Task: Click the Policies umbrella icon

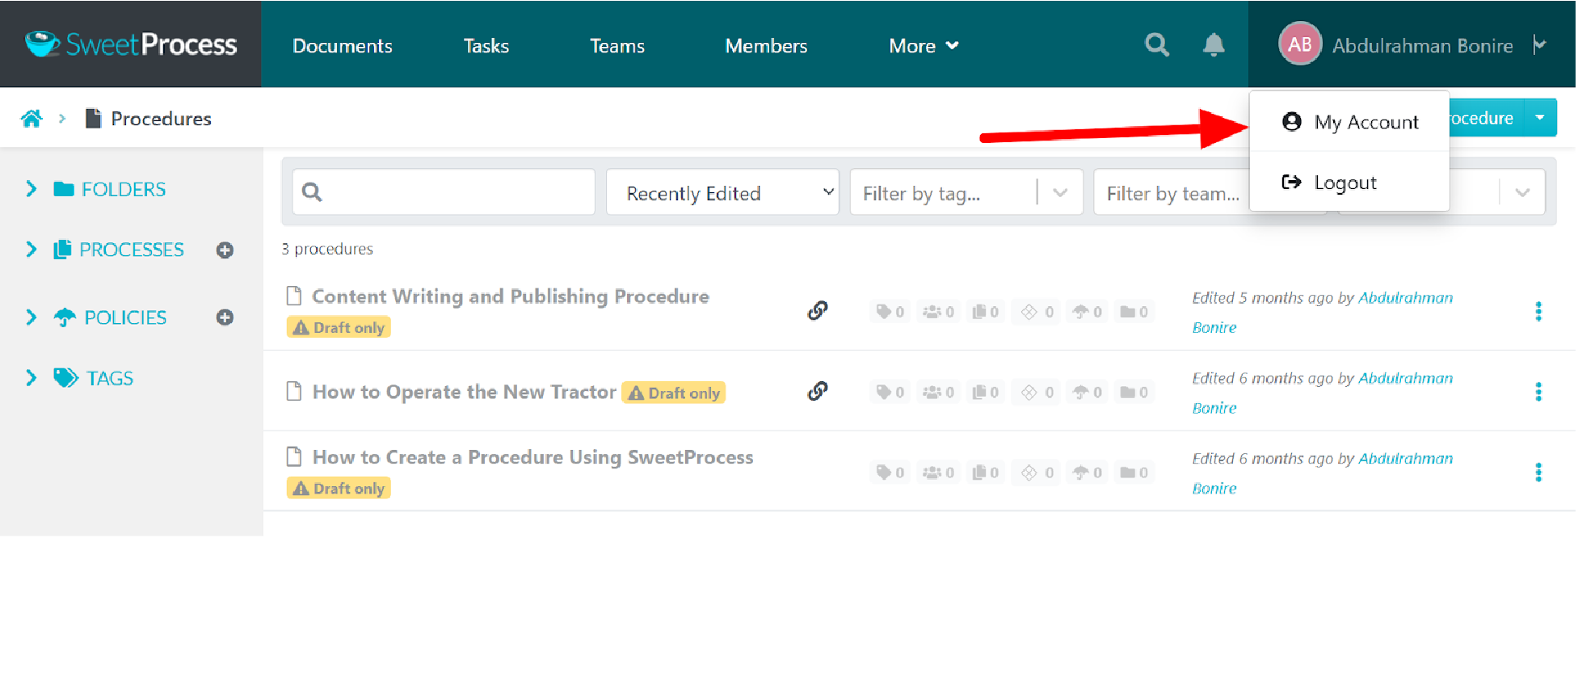Action: coord(65,317)
